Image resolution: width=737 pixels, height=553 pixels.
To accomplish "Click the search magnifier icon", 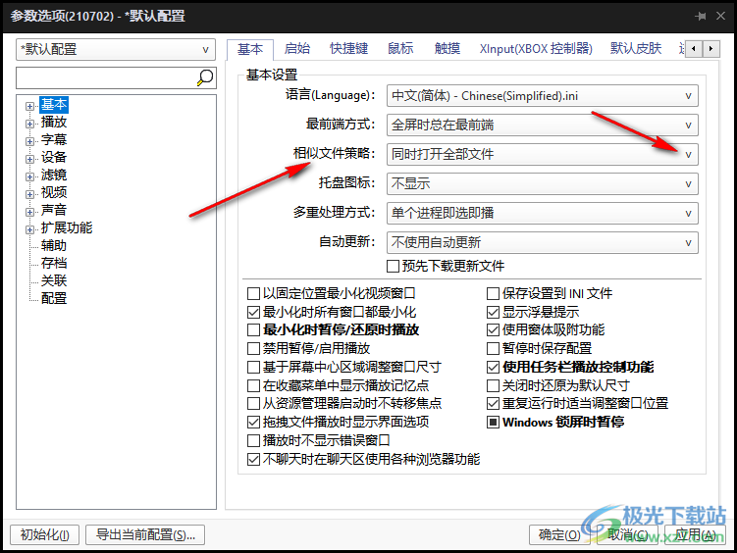I will click(x=205, y=77).
